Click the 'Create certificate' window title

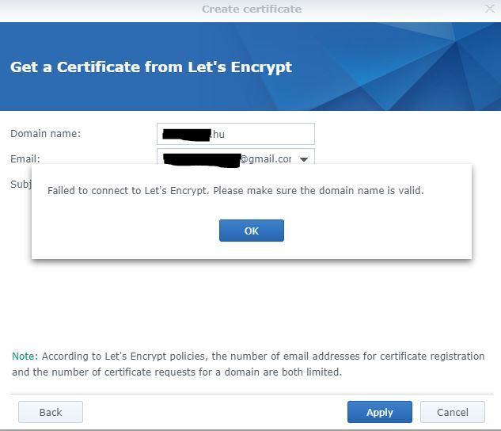(x=252, y=9)
